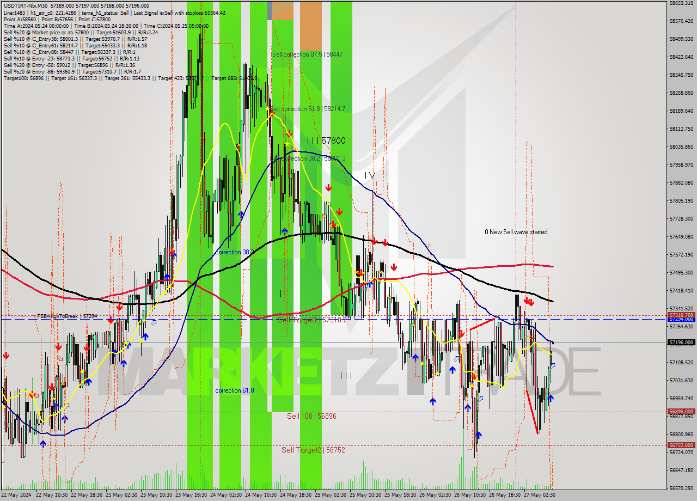Viewport: 697px width, 501px height.
Task: Click the red 56896.000 price tag
Action: (681, 412)
